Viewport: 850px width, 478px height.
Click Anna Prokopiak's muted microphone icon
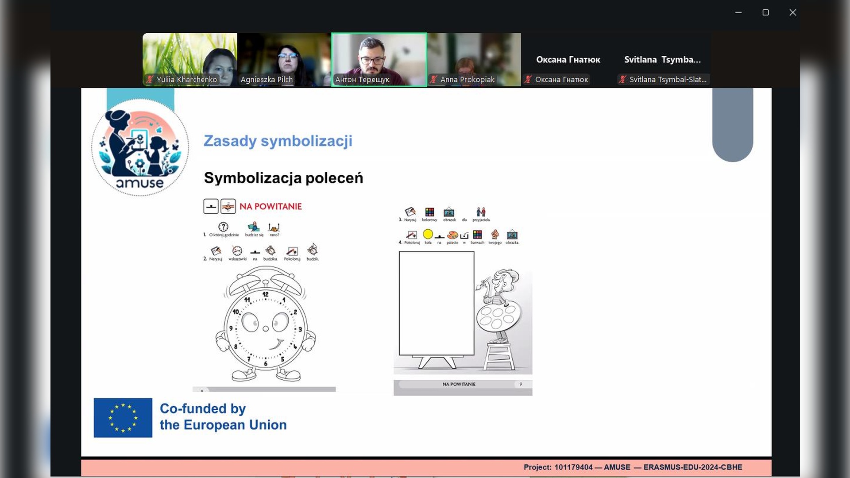[x=434, y=80]
